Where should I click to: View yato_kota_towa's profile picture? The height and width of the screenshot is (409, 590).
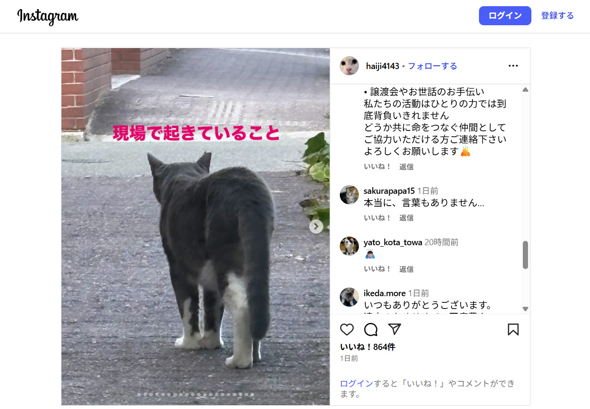349,246
